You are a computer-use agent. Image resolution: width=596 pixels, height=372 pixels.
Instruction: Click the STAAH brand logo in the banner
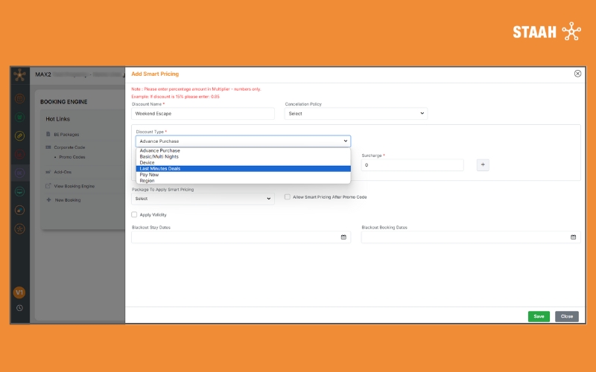547,31
